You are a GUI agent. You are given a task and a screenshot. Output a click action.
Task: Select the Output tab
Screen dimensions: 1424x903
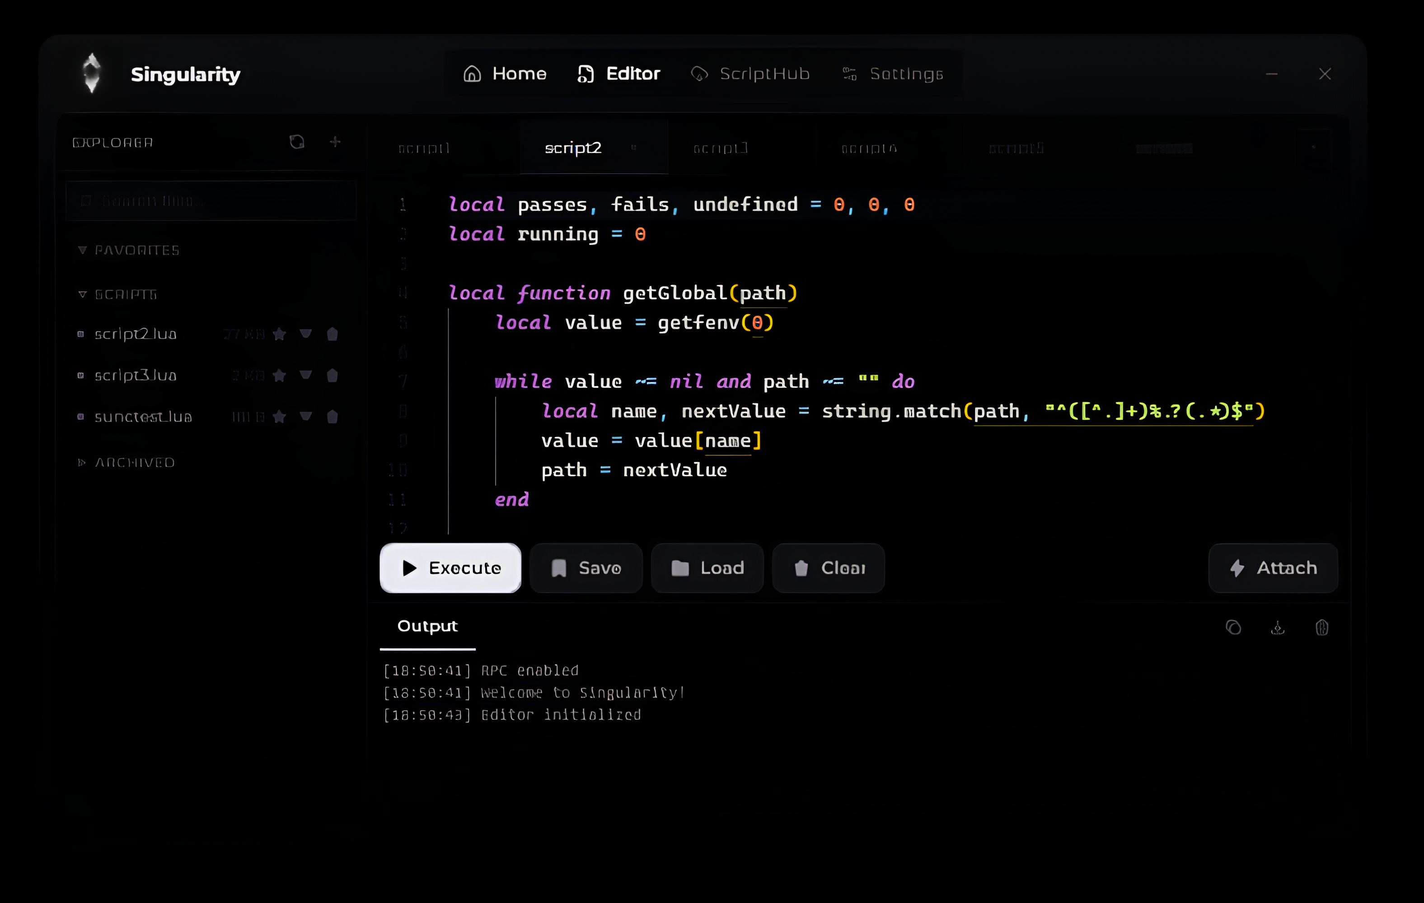click(x=427, y=626)
